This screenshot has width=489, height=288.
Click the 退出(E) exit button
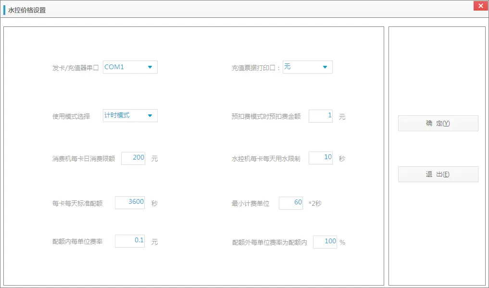point(438,174)
